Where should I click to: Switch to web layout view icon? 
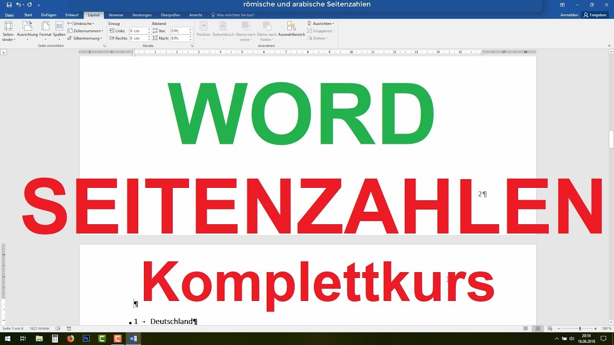click(550, 328)
